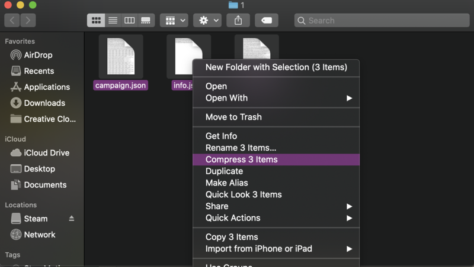The width and height of the screenshot is (474, 267).
Task: Click the green zoom window button
Action: tap(33, 5)
